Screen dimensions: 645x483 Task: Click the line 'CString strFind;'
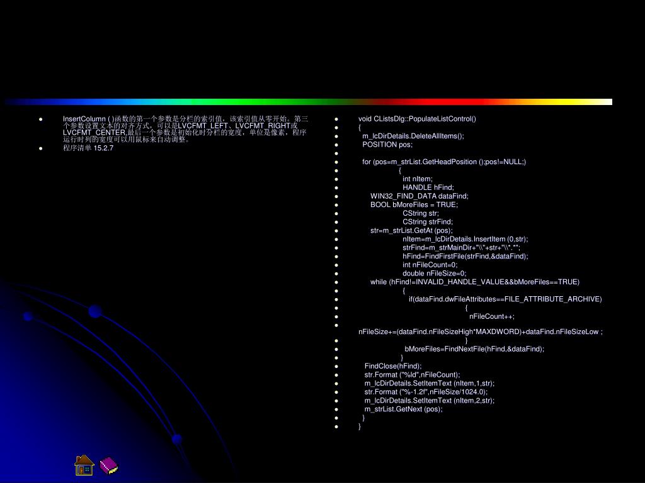[x=428, y=222]
